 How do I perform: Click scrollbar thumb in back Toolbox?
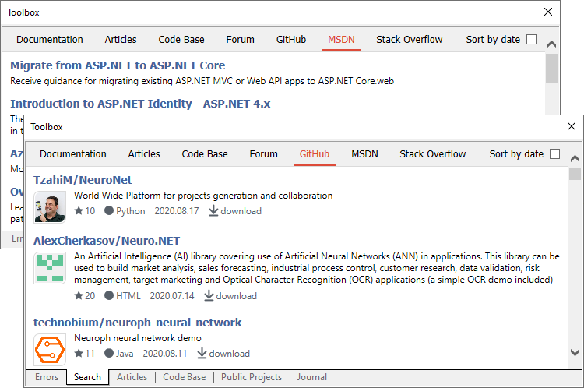click(551, 69)
